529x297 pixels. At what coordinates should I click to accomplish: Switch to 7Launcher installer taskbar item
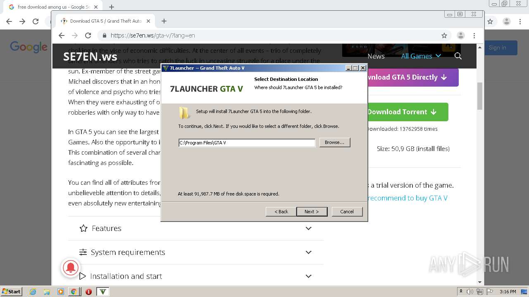[103, 292]
